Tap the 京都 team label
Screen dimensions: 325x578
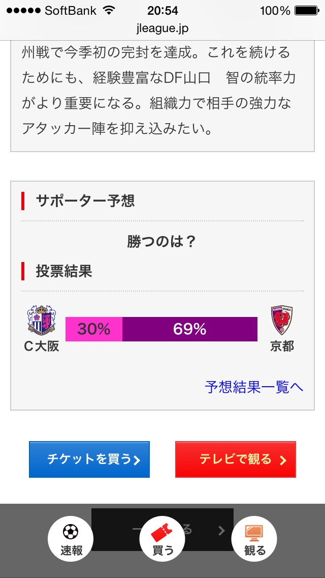coord(282,346)
